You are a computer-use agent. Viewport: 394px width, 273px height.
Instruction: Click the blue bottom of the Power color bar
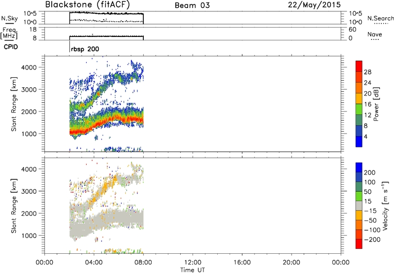point(359,141)
